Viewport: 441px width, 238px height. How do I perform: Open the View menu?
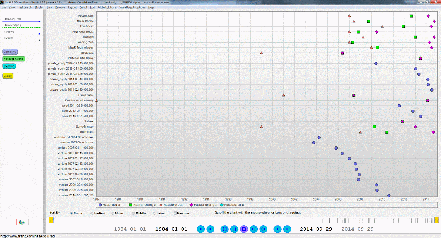coord(12,7)
